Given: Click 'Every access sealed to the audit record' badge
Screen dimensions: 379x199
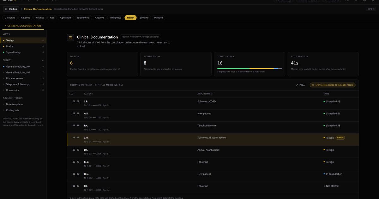Looking at the screenshot, I should pos(333,85).
